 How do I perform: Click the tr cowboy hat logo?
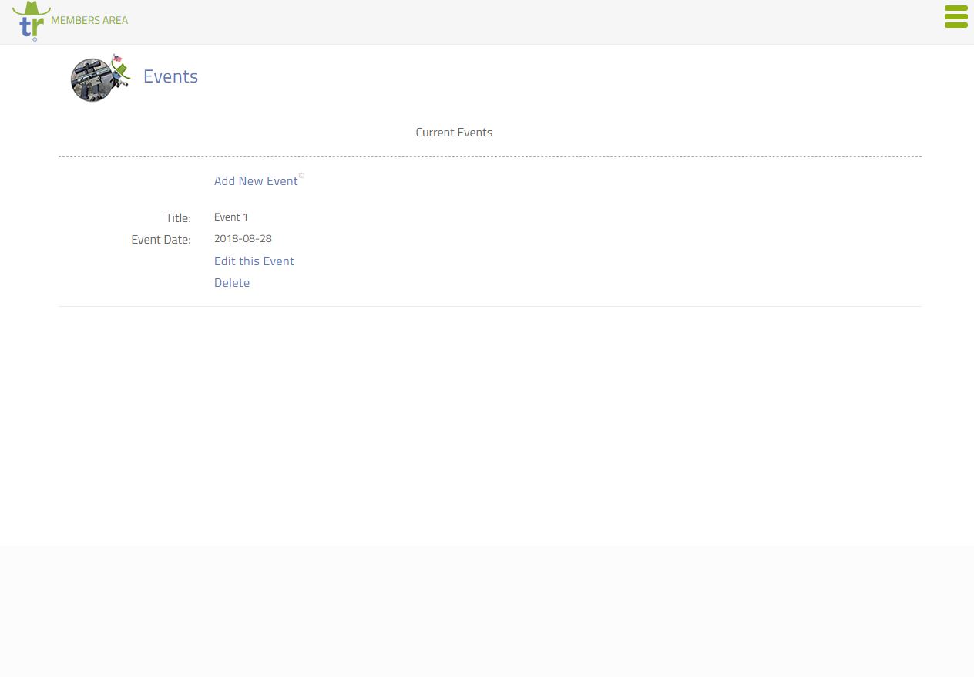(x=32, y=21)
